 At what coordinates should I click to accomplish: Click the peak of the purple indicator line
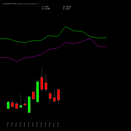pyautogui.click(x=90, y=38)
